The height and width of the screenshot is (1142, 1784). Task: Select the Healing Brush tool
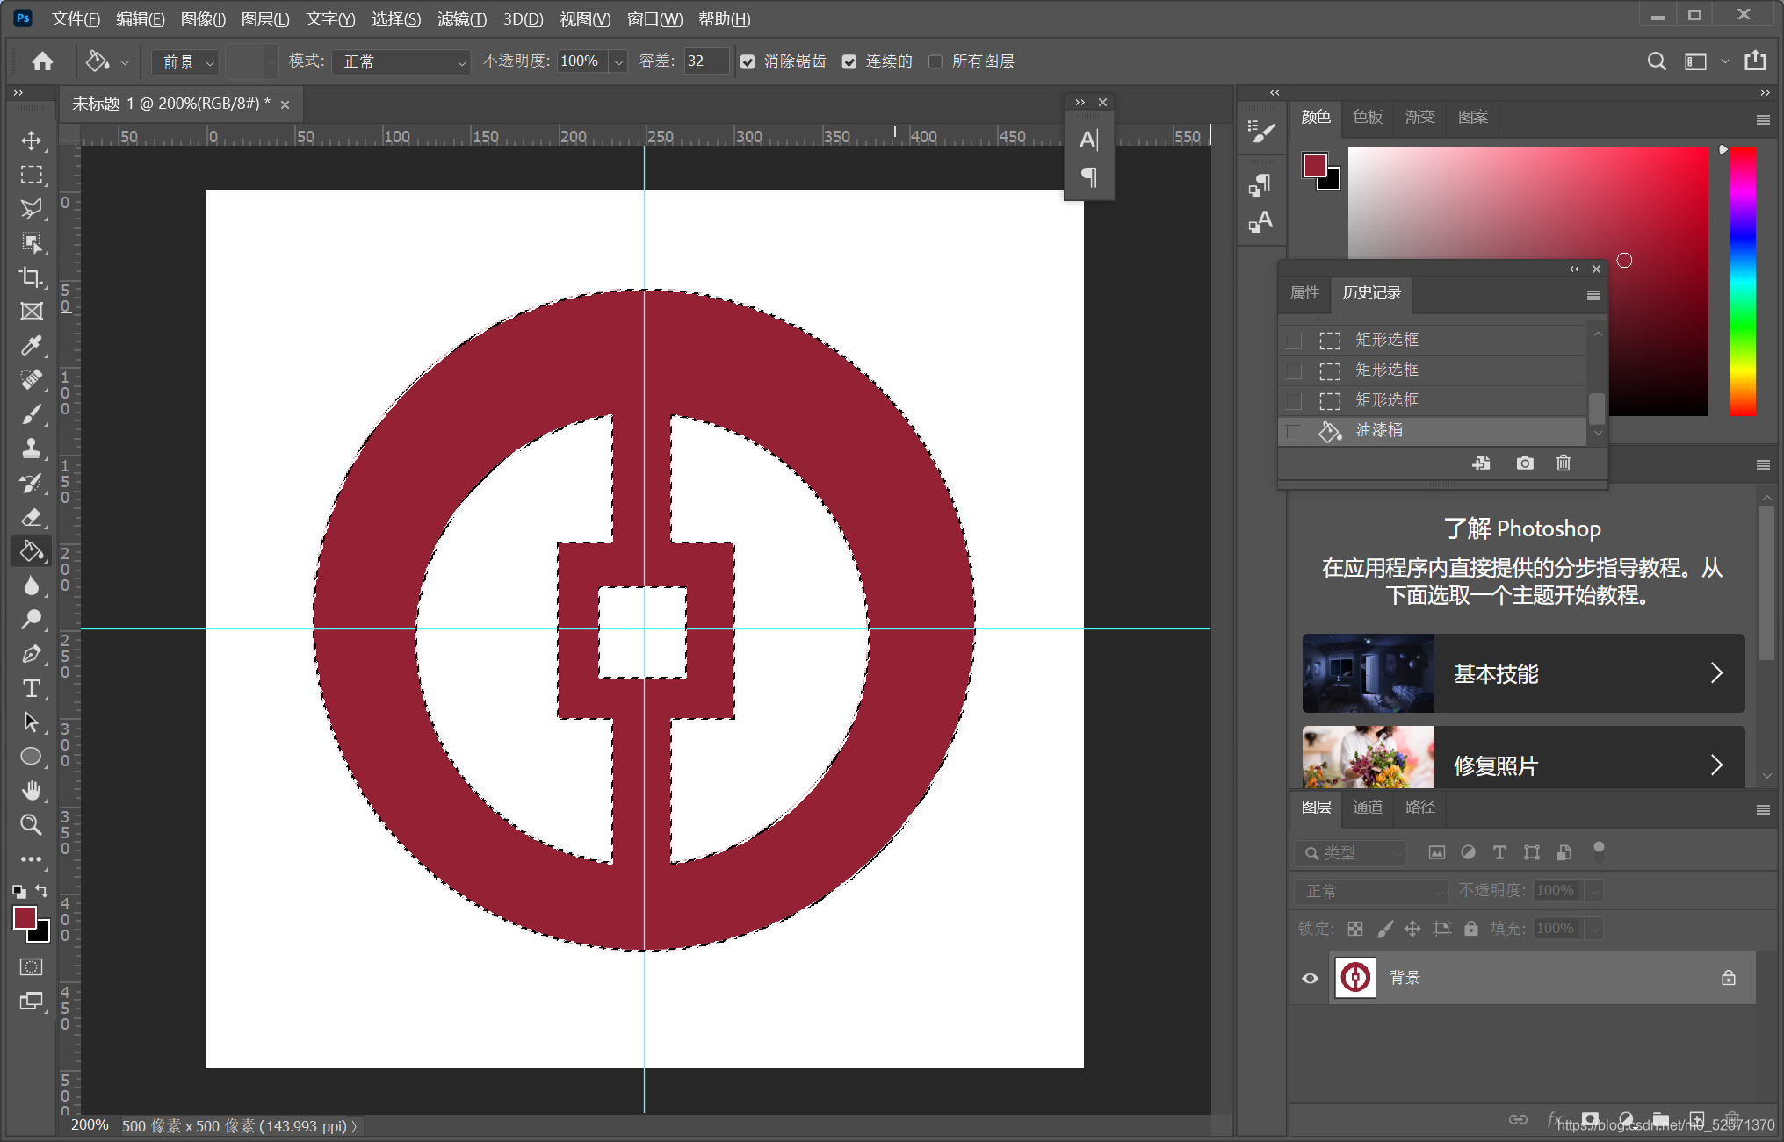pyautogui.click(x=32, y=379)
